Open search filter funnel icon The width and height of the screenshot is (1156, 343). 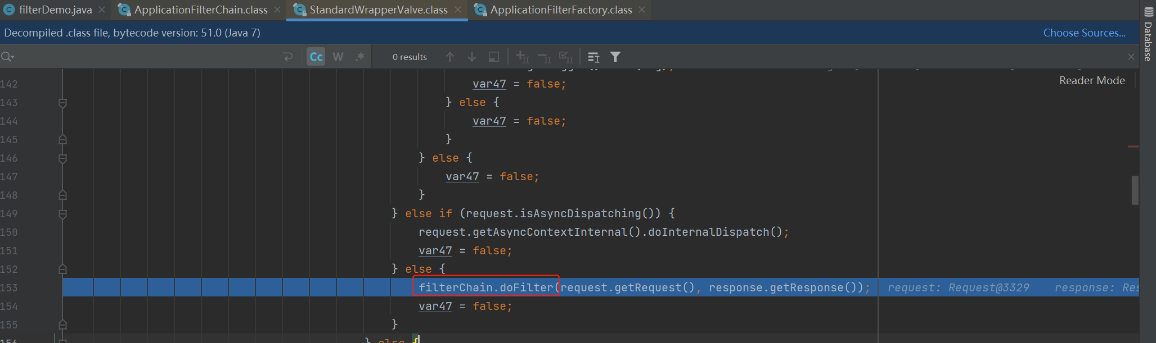point(615,57)
